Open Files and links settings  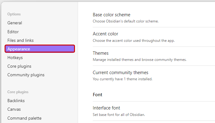point(21,40)
